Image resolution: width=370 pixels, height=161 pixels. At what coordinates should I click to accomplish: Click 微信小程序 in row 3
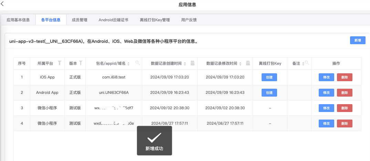pyautogui.click(x=47, y=108)
